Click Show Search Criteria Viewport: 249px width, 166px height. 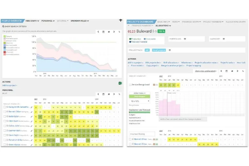point(14,26)
